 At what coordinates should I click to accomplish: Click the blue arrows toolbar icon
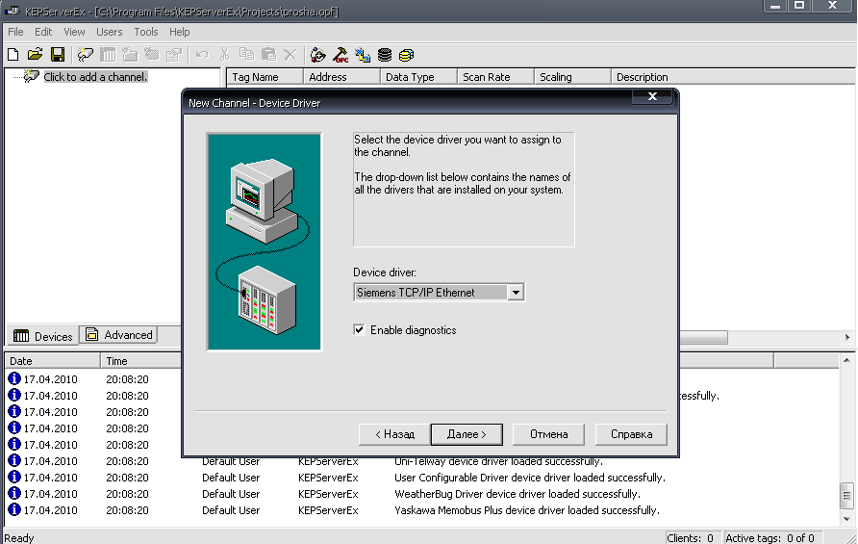[x=363, y=55]
